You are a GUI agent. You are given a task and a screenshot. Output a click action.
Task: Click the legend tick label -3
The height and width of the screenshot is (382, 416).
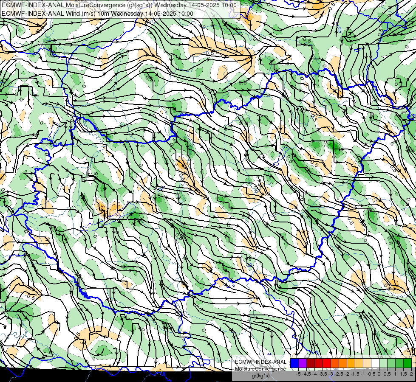tap(331, 374)
